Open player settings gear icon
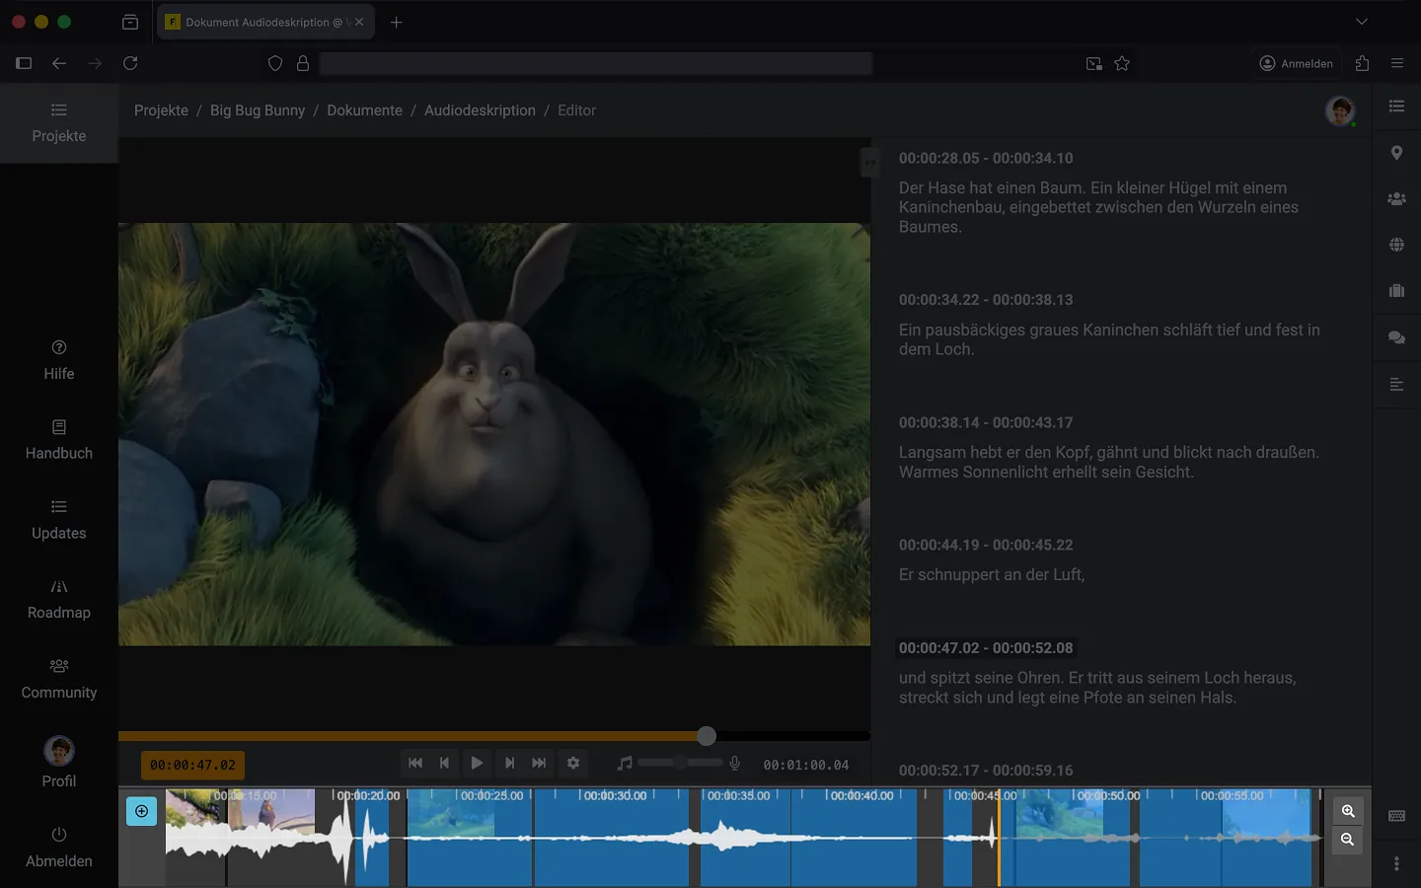 click(x=573, y=763)
